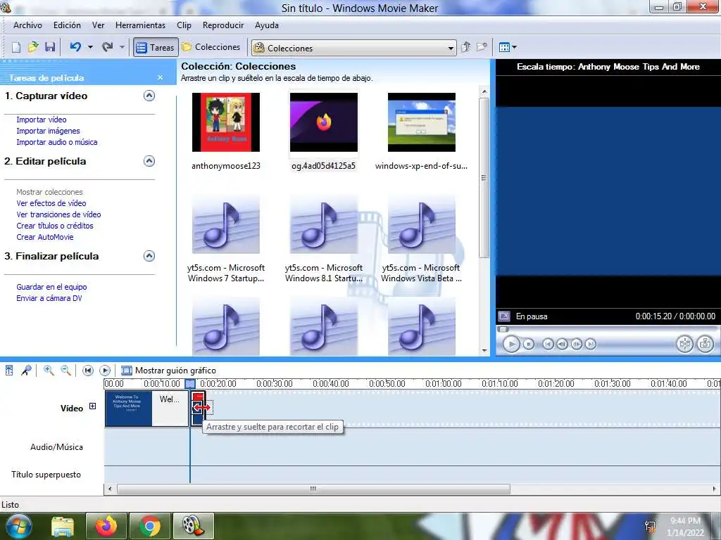Click the collection pane vertical scrollbar

coord(484,178)
